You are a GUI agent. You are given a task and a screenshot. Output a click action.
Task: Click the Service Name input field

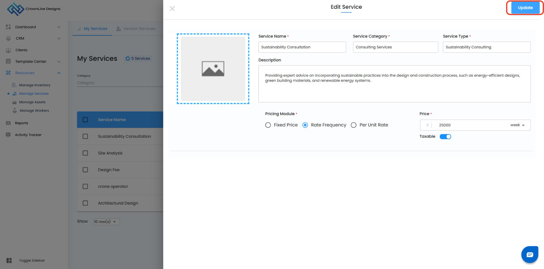click(302, 47)
